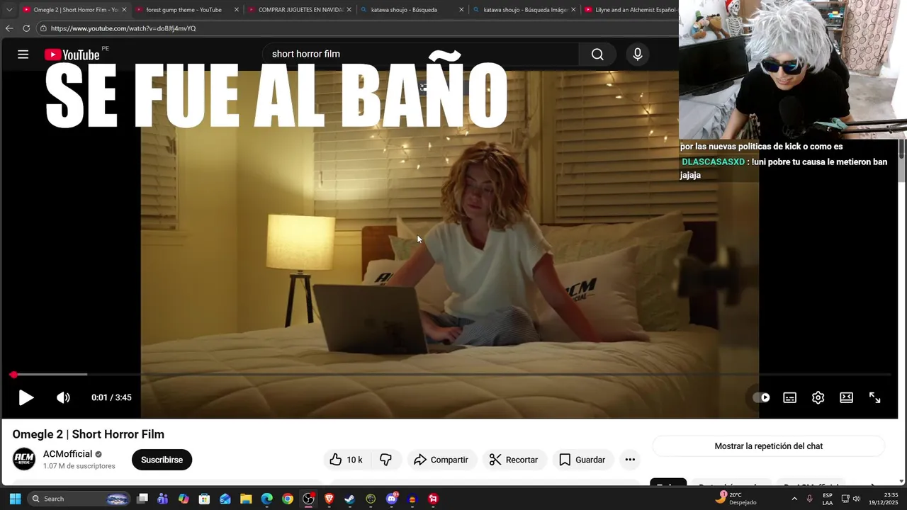Open Copilot from the taskbar
The height and width of the screenshot is (510, 907).
184,499
